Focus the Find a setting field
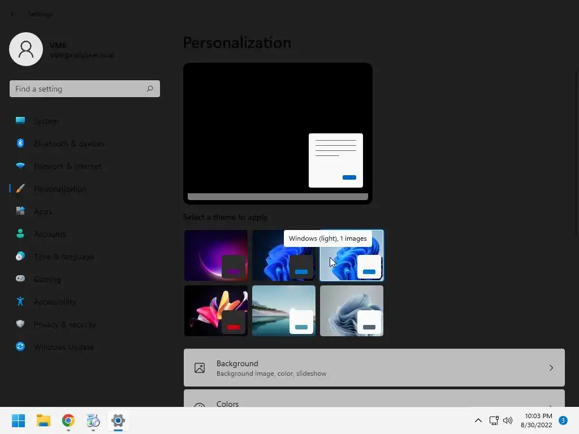The height and width of the screenshot is (434, 579). tap(85, 89)
